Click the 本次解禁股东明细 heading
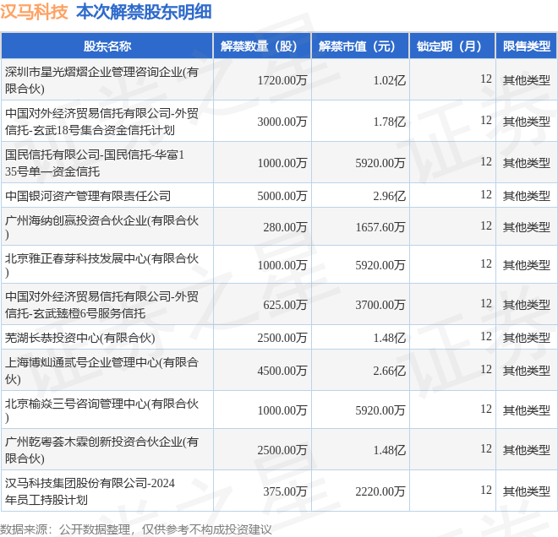558x537 pixels. tap(144, 12)
